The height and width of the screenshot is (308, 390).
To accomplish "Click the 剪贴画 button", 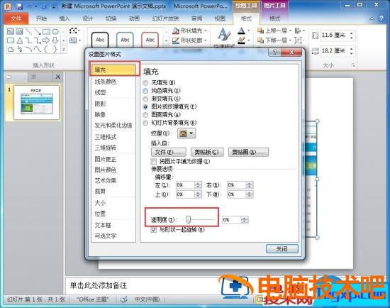I will point(248,152).
